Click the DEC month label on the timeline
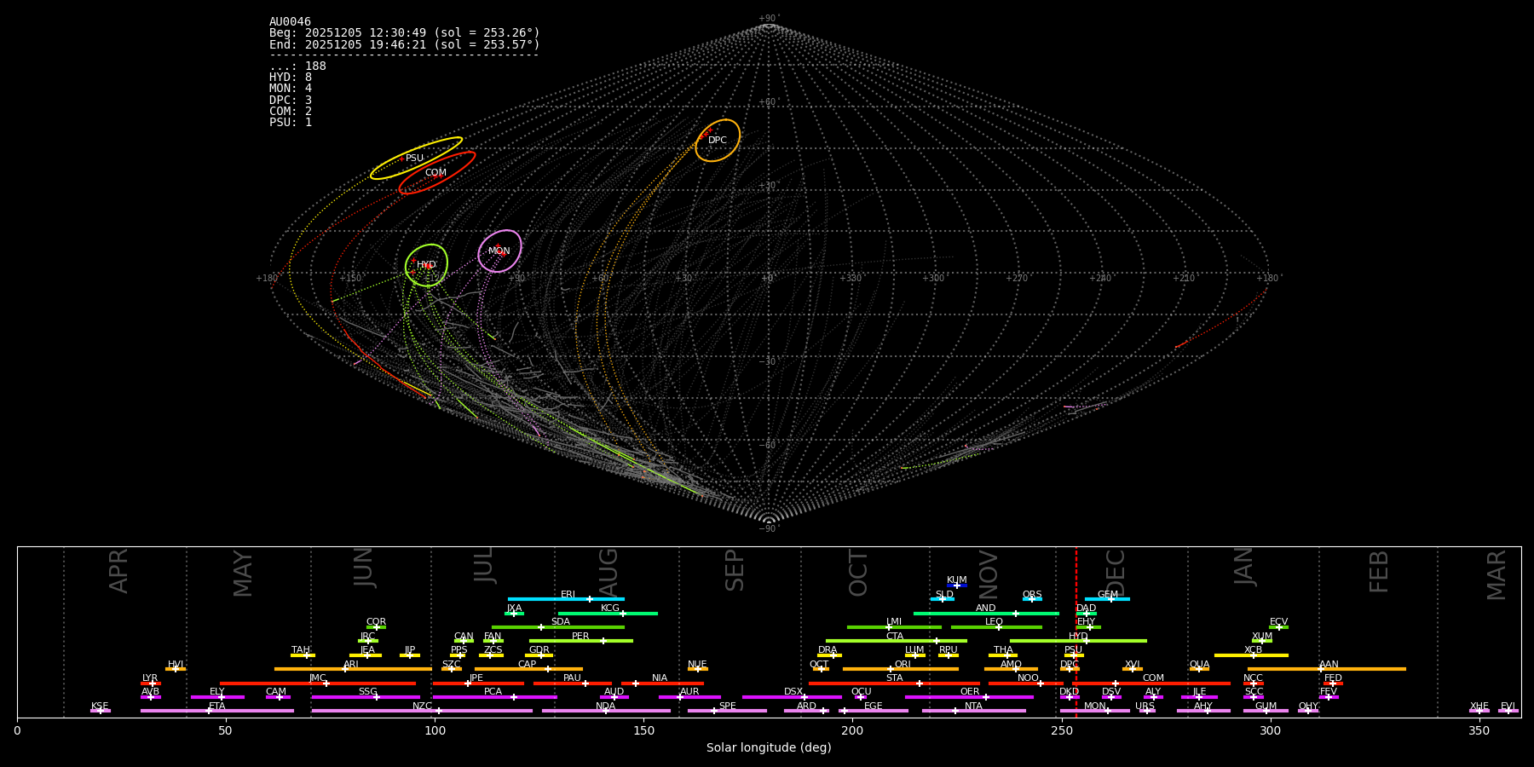Screen dimensions: 1534x767 1116,573
